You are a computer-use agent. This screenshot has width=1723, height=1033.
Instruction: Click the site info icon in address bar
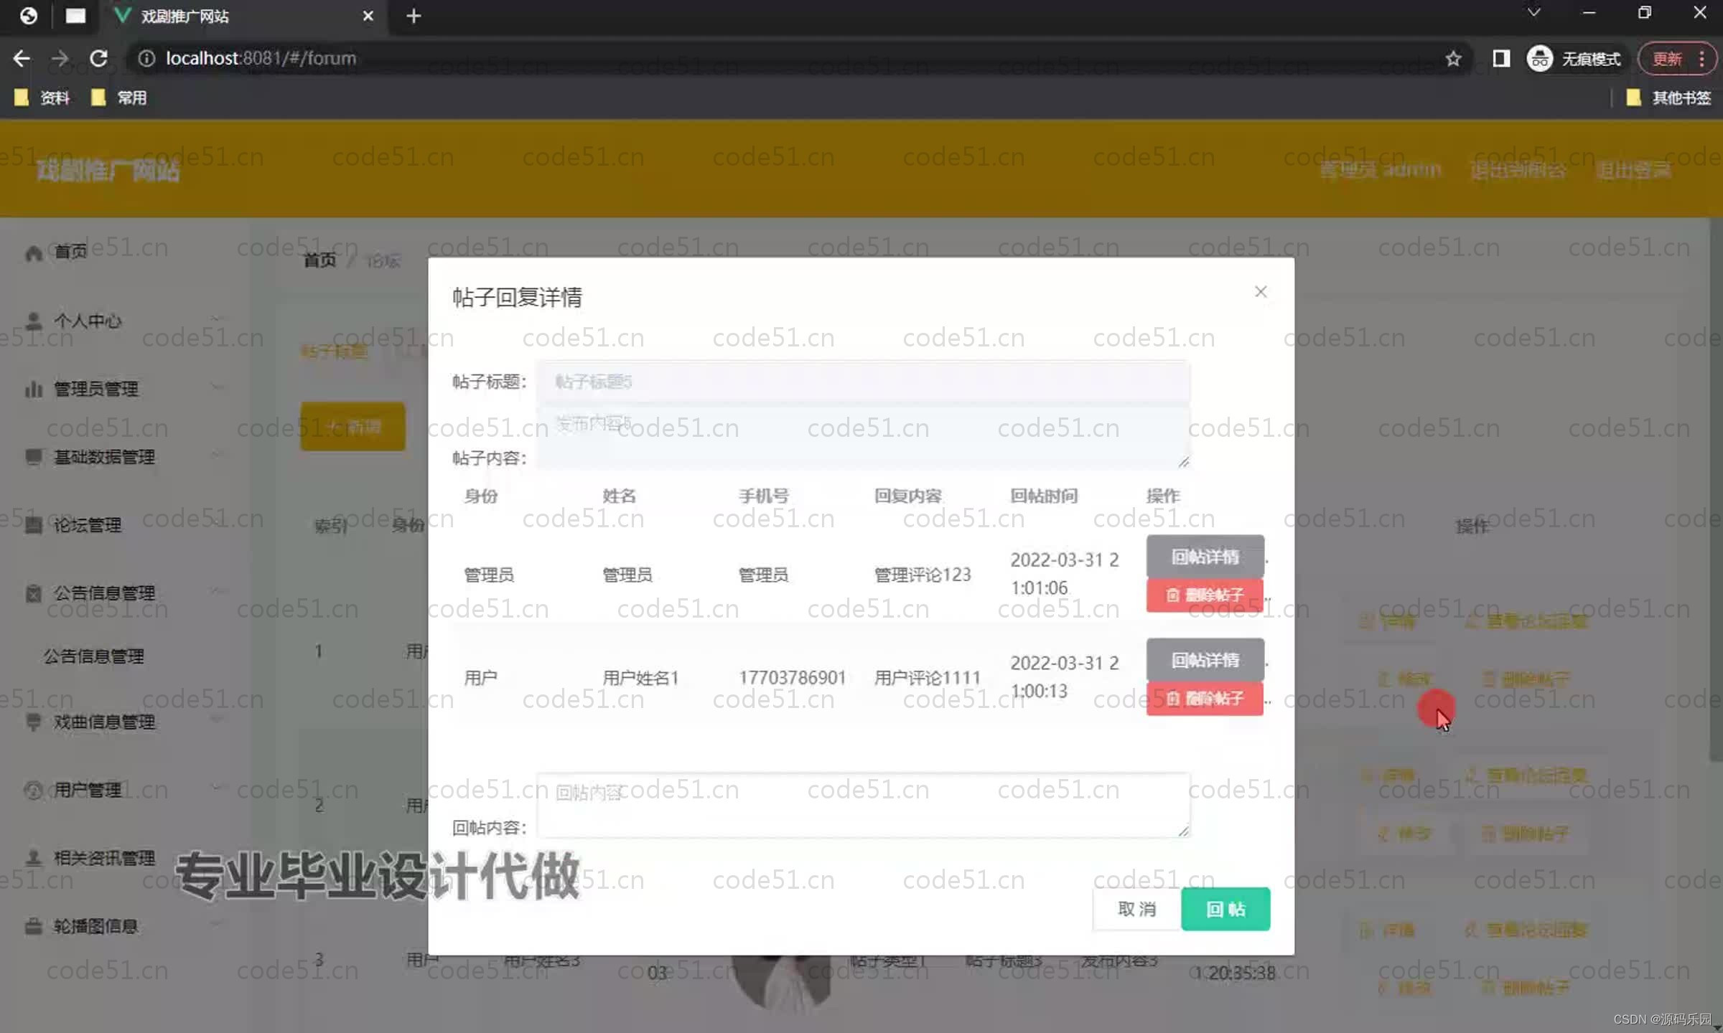coord(146,59)
